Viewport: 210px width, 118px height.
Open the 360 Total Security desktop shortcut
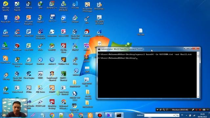click(6, 6)
